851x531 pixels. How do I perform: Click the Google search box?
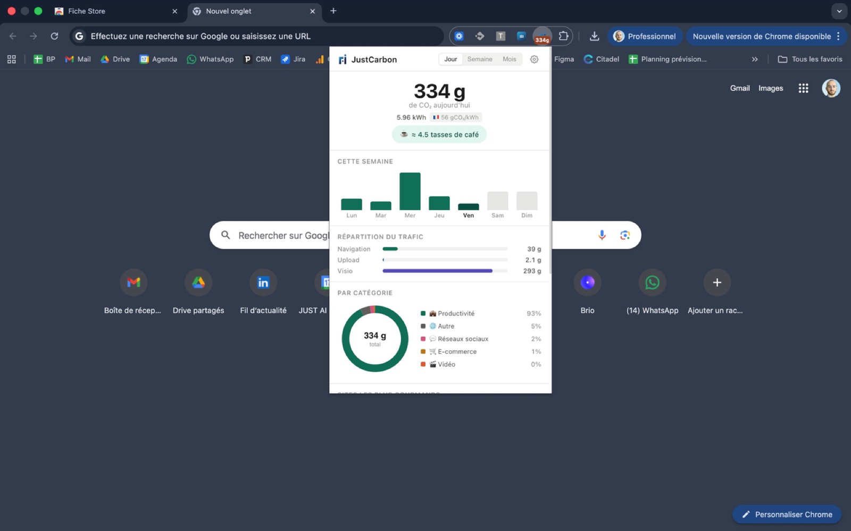click(x=425, y=235)
